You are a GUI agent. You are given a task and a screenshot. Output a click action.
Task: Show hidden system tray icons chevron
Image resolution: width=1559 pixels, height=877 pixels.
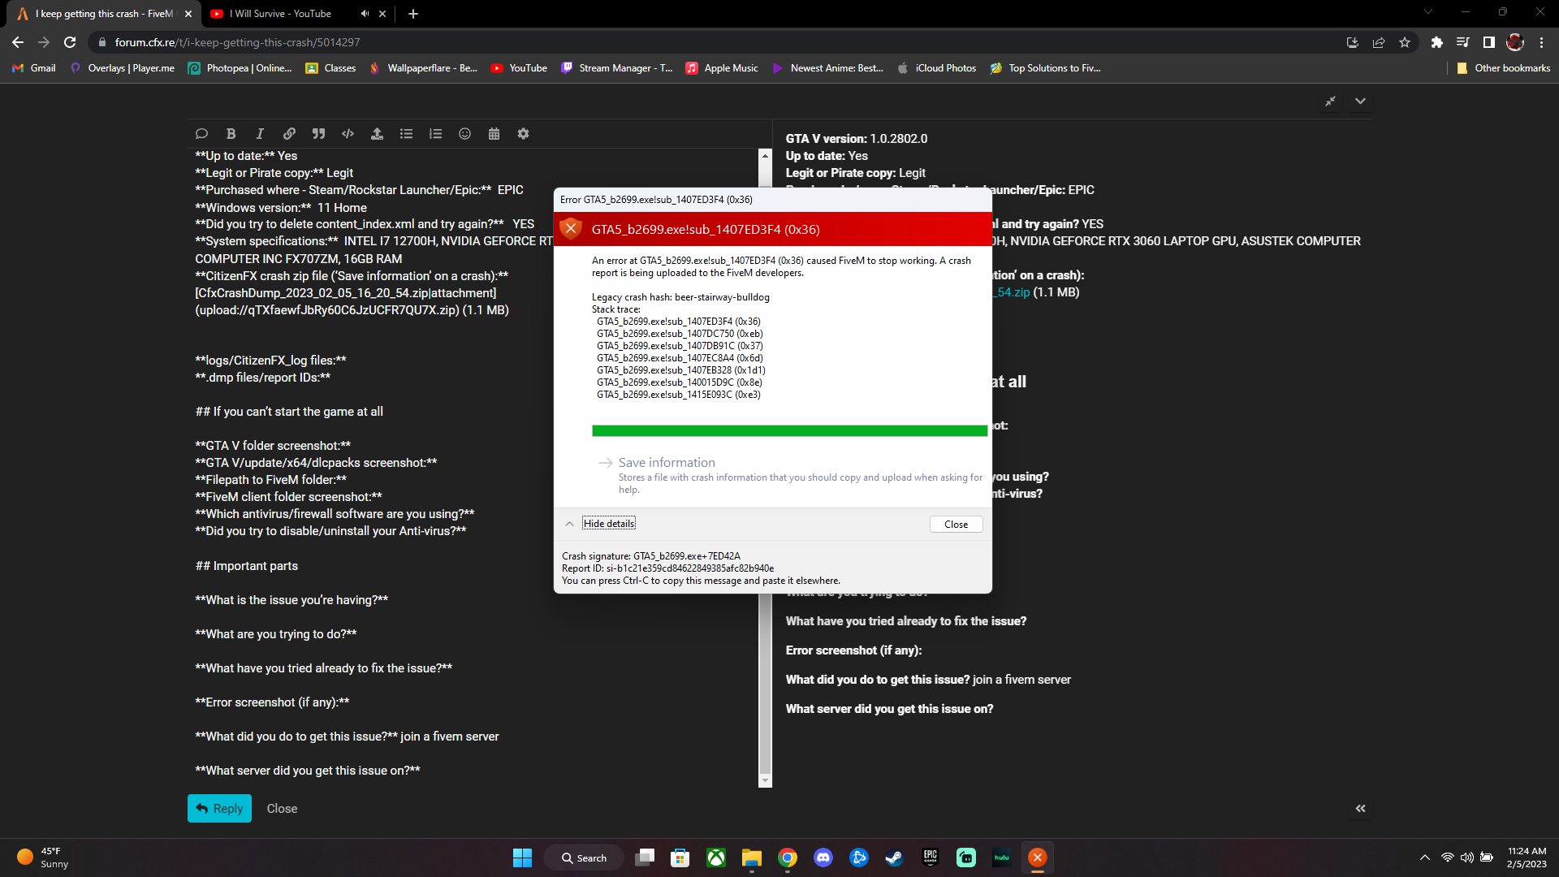click(x=1424, y=858)
